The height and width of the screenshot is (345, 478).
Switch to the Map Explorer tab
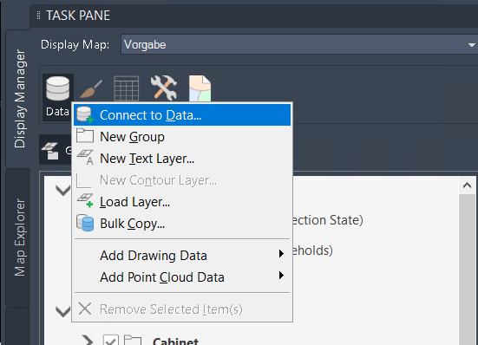(20, 238)
